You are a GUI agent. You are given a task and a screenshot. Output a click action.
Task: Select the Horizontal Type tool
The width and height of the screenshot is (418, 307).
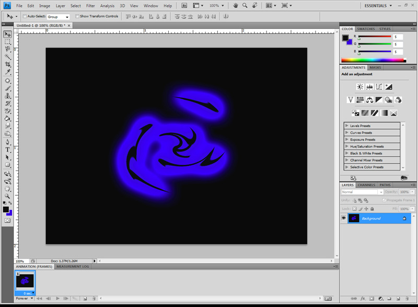coord(8,150)
